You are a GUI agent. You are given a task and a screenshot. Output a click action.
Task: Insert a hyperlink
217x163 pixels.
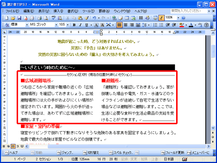[114, 18]
